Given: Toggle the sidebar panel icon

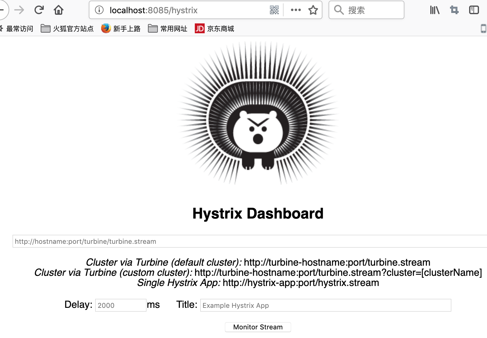Looking at the screenshot, I should pos(474,10).
